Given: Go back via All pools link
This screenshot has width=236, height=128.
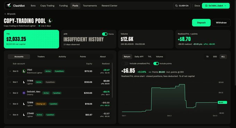Looking at the screenshot, I should click(x=11, y=14).
